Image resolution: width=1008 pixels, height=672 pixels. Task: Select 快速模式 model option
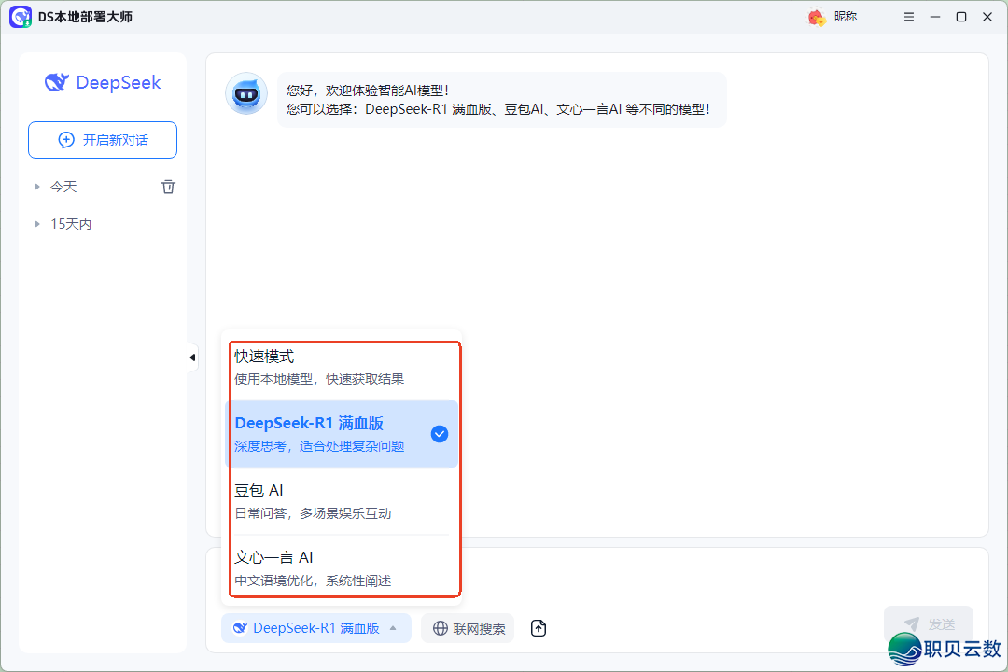pyautogui.click(x=342, y=367)
